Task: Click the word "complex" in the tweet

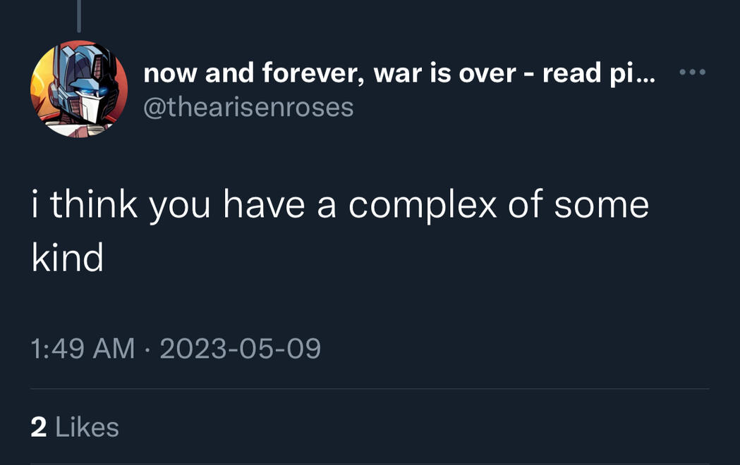Action: (427, 205)
